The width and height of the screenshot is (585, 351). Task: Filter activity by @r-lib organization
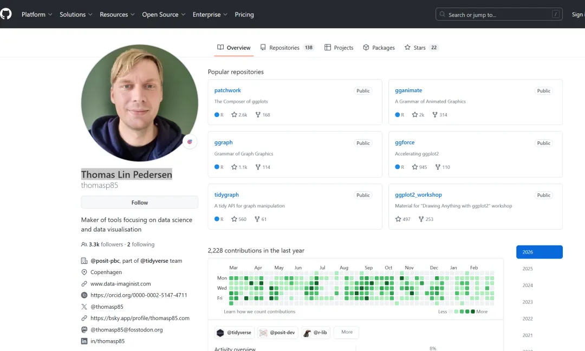tap(316, 333)
